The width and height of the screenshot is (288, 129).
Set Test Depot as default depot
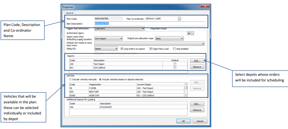pos(175,64)
